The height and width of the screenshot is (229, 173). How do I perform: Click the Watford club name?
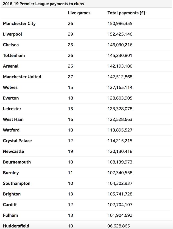click(11, 130)
